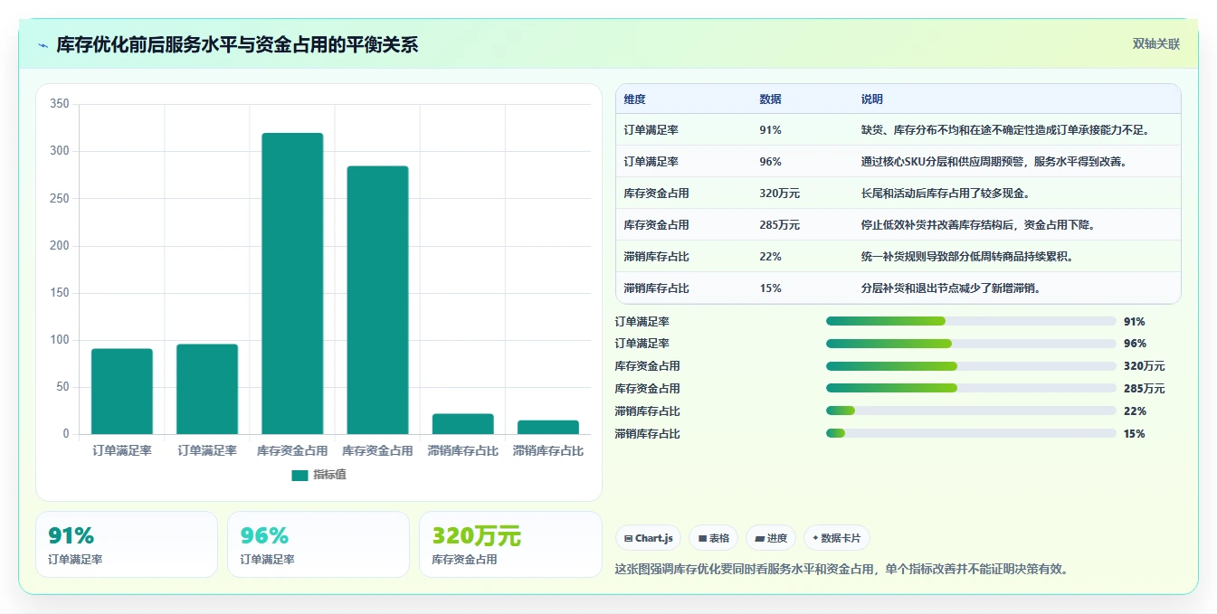Open the 320万元 库存资金占用 data card
Viewport: 1217px width, 614px height.
pyautogui.click(x=510, y=544)
